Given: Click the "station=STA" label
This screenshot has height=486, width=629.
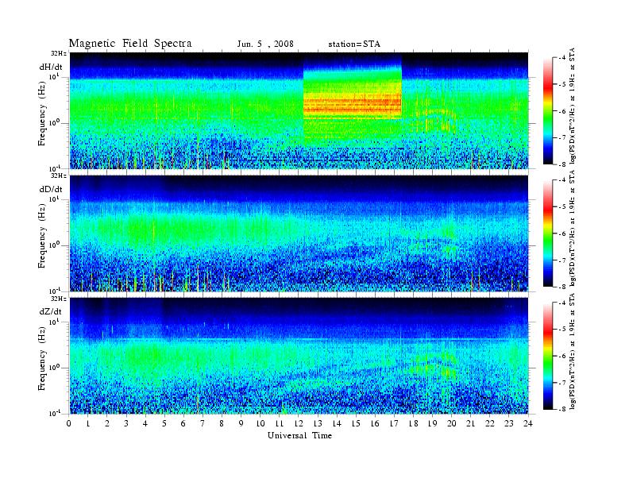Looking at the screenshot, I should (x=354, y=44).
